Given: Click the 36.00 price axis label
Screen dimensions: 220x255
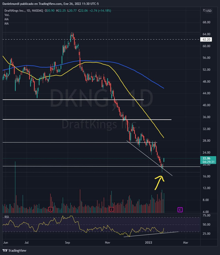Looking at the screenshot, I should tap(207, 117).
